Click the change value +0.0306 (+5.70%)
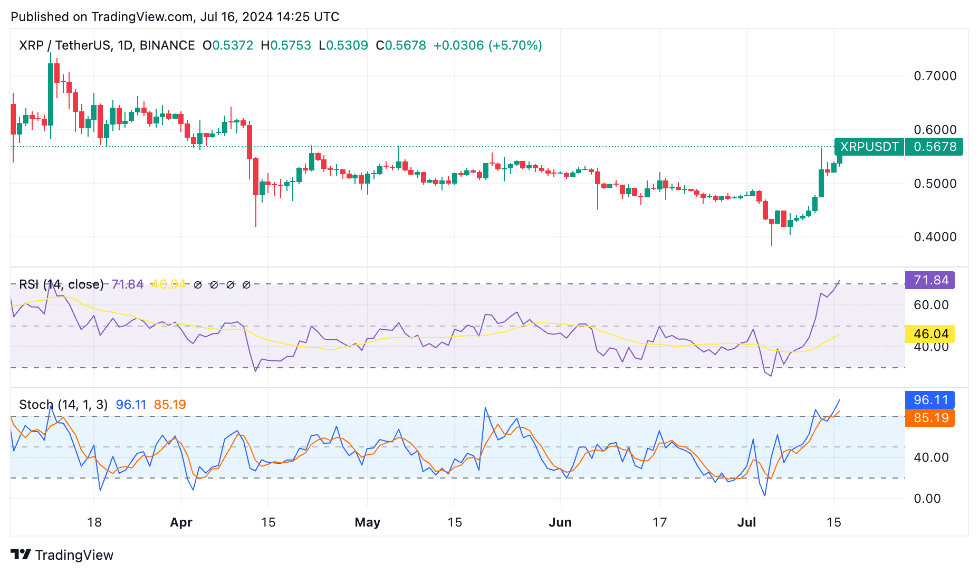This screenshot has height=573, width=979. pos(488,45)
